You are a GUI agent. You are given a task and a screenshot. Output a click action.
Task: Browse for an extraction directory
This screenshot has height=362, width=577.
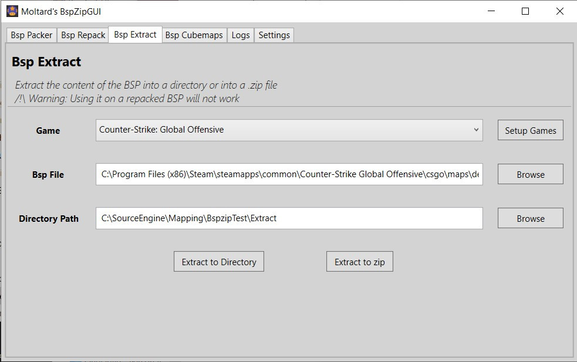click(x=529, y=218)
